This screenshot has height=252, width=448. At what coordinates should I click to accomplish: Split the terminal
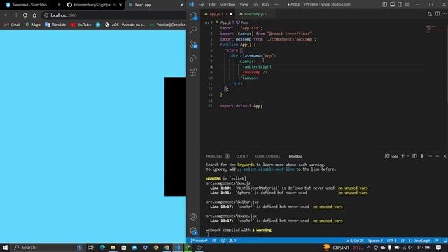[414, 156]
